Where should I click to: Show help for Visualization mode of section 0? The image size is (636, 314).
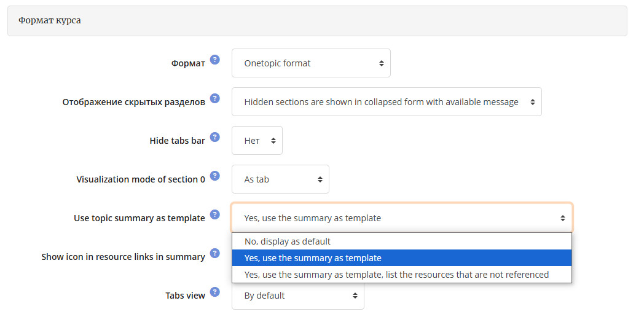pyautogui.click(x=215, y=176)
